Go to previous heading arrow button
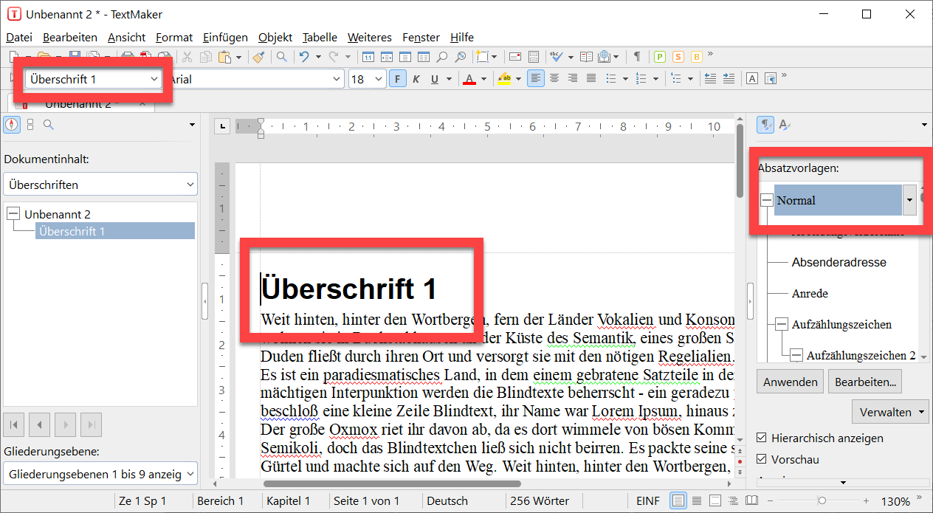 click(x=39, y=424)
